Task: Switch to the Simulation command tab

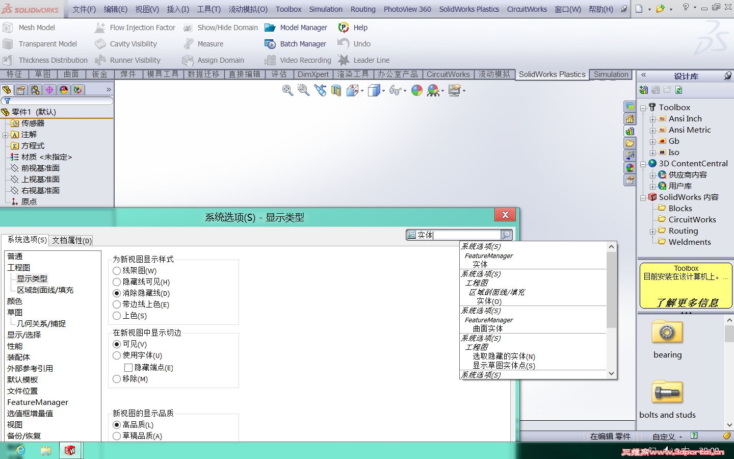Action: pos(611,74)
